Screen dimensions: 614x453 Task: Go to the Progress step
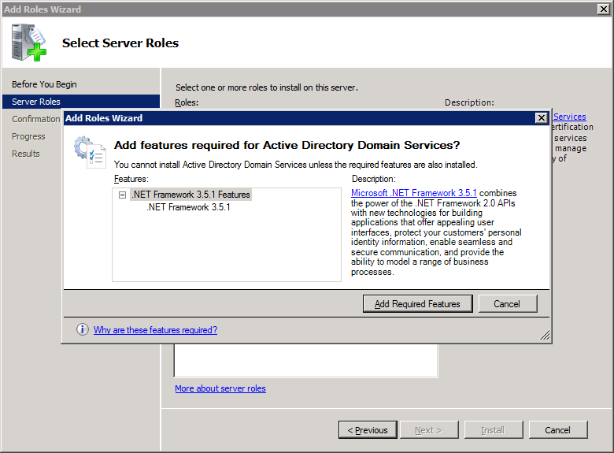[x=28, y=136]
